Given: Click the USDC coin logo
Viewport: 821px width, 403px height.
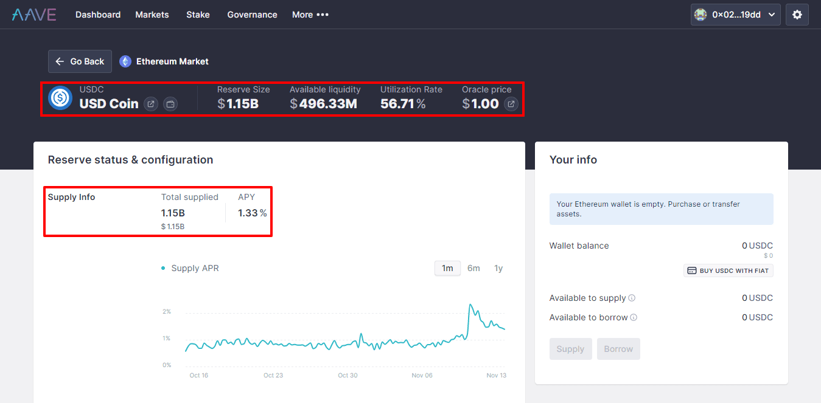Looking at the screenshot, I should (61, 98).
